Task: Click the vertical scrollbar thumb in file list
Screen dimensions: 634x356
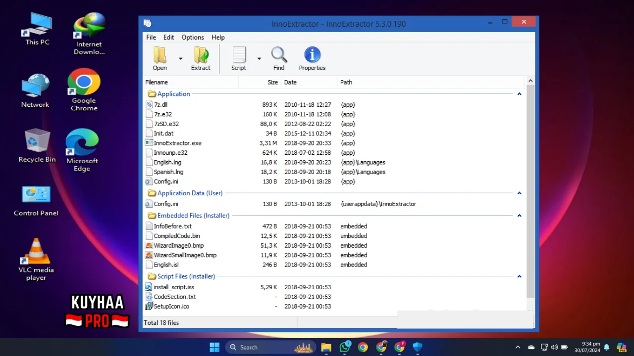Action: 530,192
